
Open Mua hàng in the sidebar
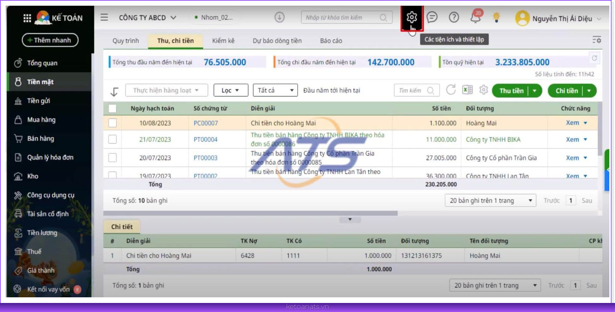[x=41, y=120]
